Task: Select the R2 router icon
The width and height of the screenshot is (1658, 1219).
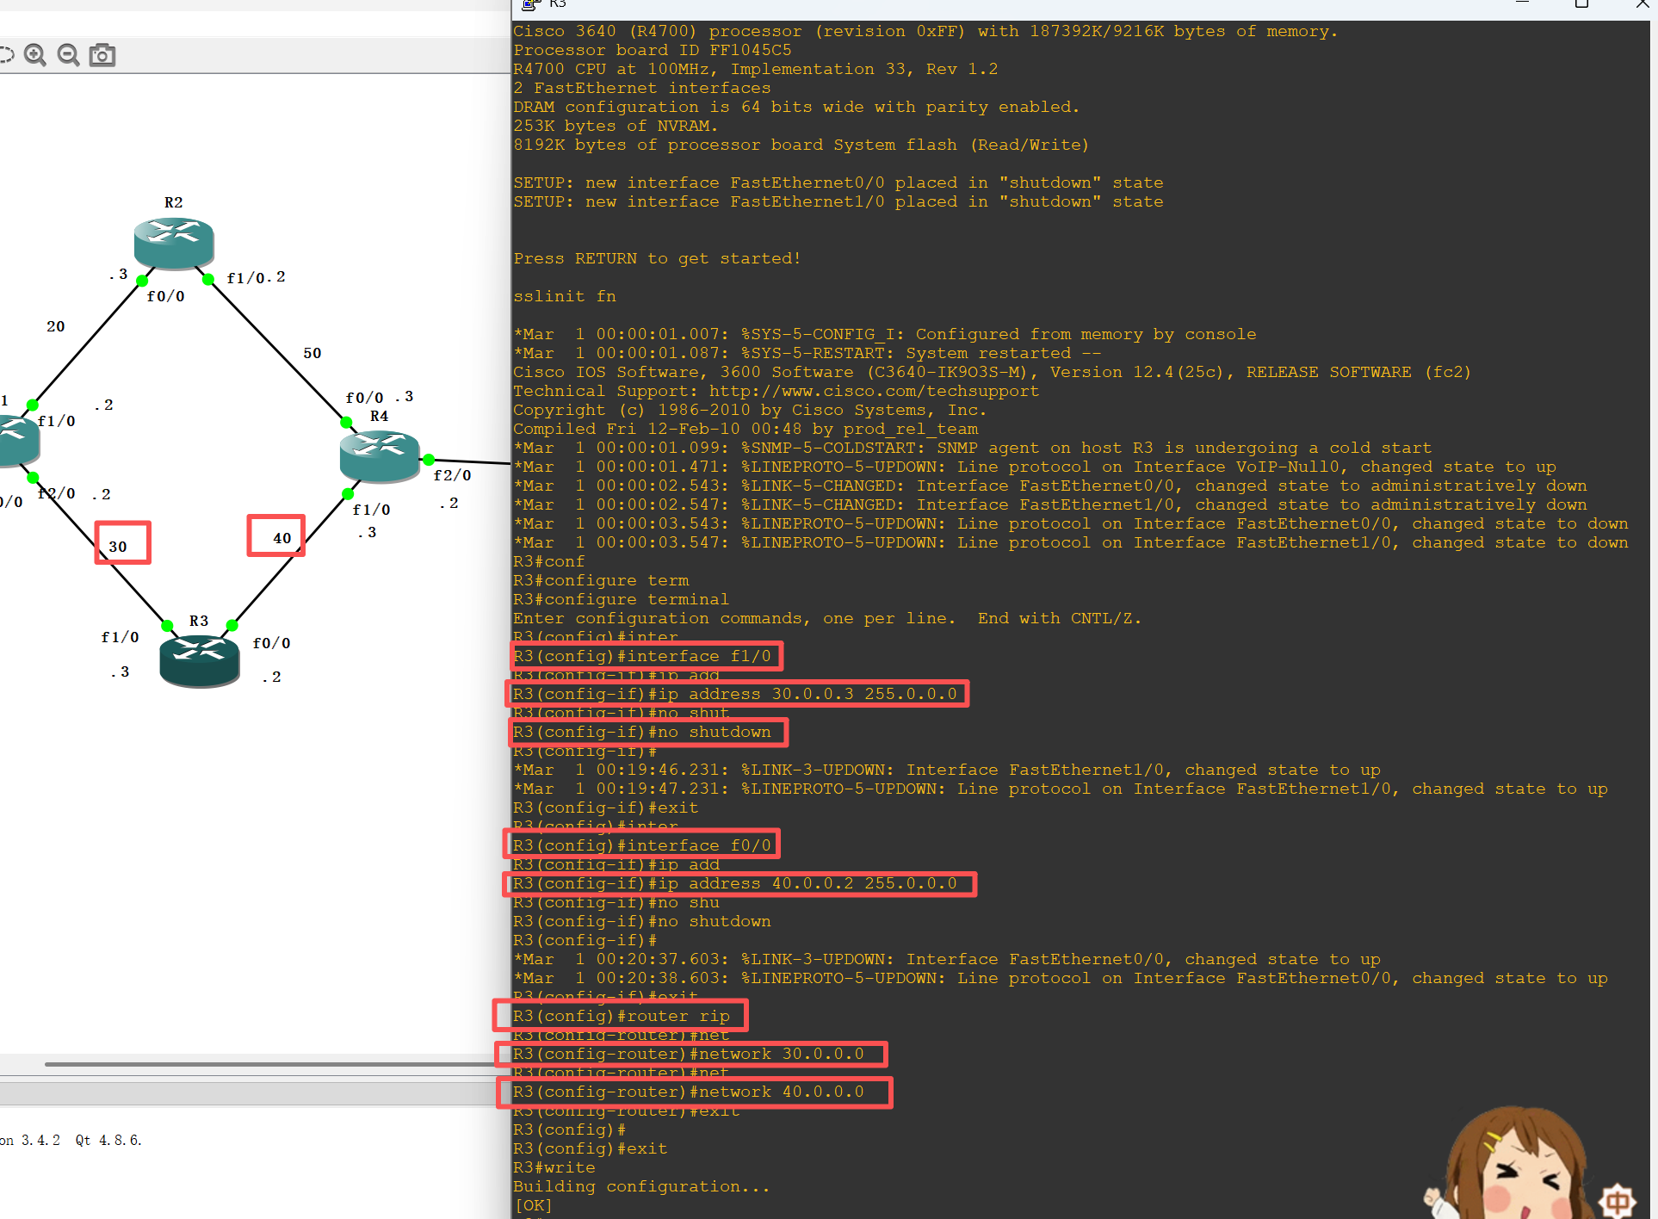Action: [174, 242]
